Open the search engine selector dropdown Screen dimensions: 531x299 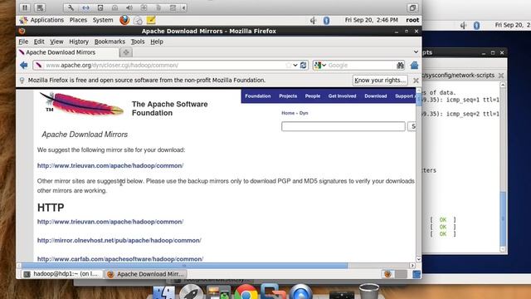pyautogui.click(x=319, y=65)
